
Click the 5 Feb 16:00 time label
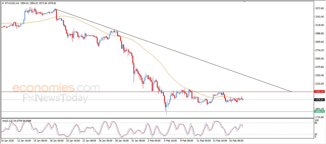[x=170, y=140]
